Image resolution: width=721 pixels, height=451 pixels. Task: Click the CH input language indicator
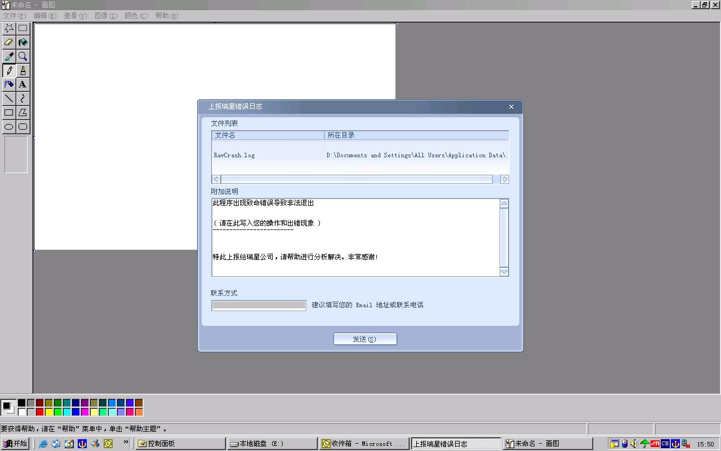[665, 444]
